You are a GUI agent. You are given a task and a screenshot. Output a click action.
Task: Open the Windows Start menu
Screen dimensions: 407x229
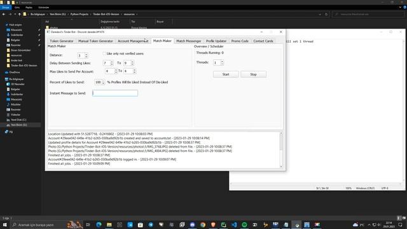(x=4, y=225)
